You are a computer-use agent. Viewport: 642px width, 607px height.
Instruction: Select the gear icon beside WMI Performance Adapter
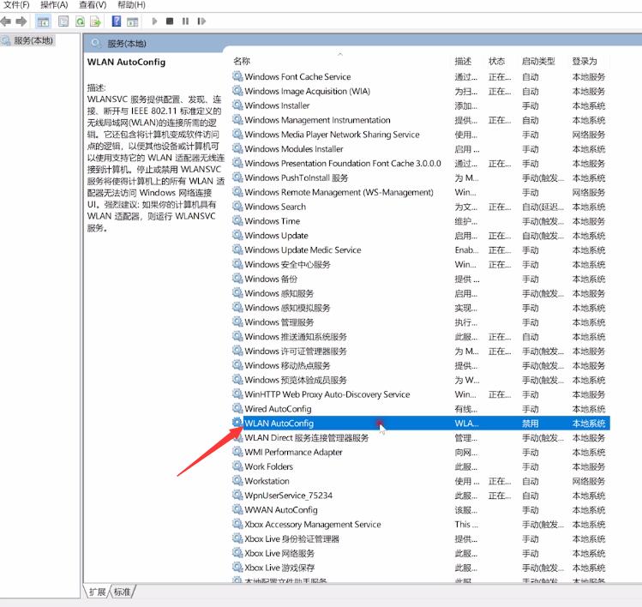pos(237,451)
